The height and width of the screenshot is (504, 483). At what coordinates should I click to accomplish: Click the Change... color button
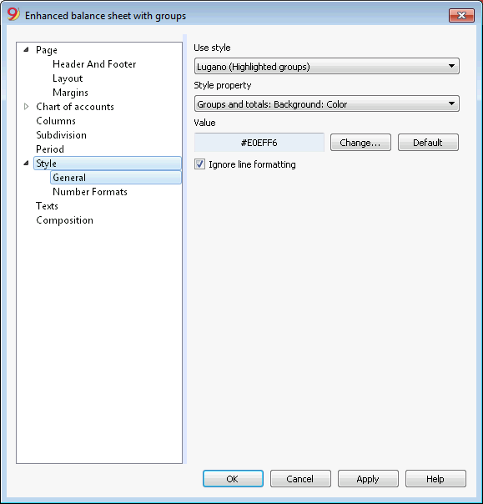pos(360,143)
